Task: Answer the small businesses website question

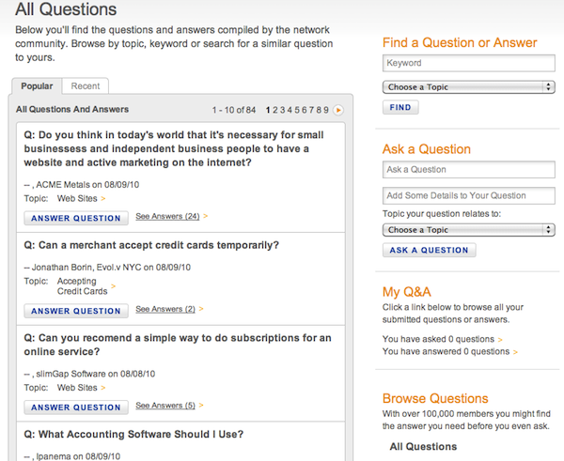Action: click(76, 218)
